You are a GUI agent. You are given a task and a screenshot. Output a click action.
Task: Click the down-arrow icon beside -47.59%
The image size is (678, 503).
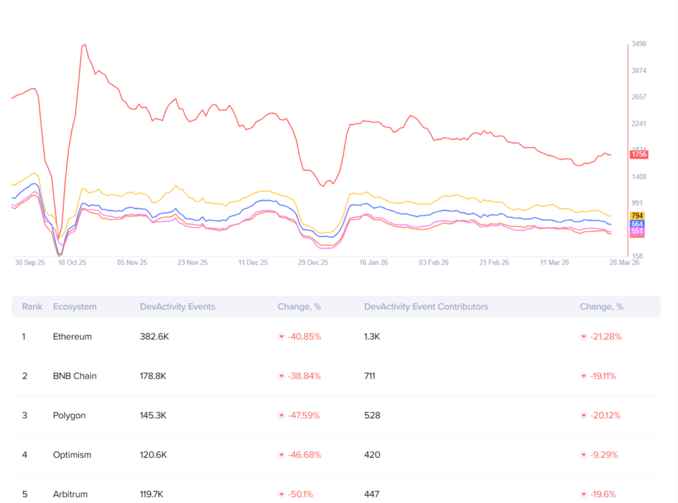coord(281,416)
